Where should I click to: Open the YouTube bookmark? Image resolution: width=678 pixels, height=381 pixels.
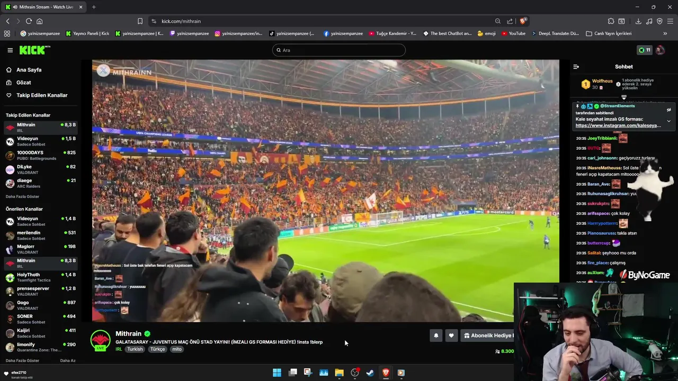coord(514,33)
